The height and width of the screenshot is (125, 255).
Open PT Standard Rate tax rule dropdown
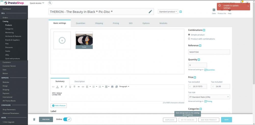click(x=209, y=97)
